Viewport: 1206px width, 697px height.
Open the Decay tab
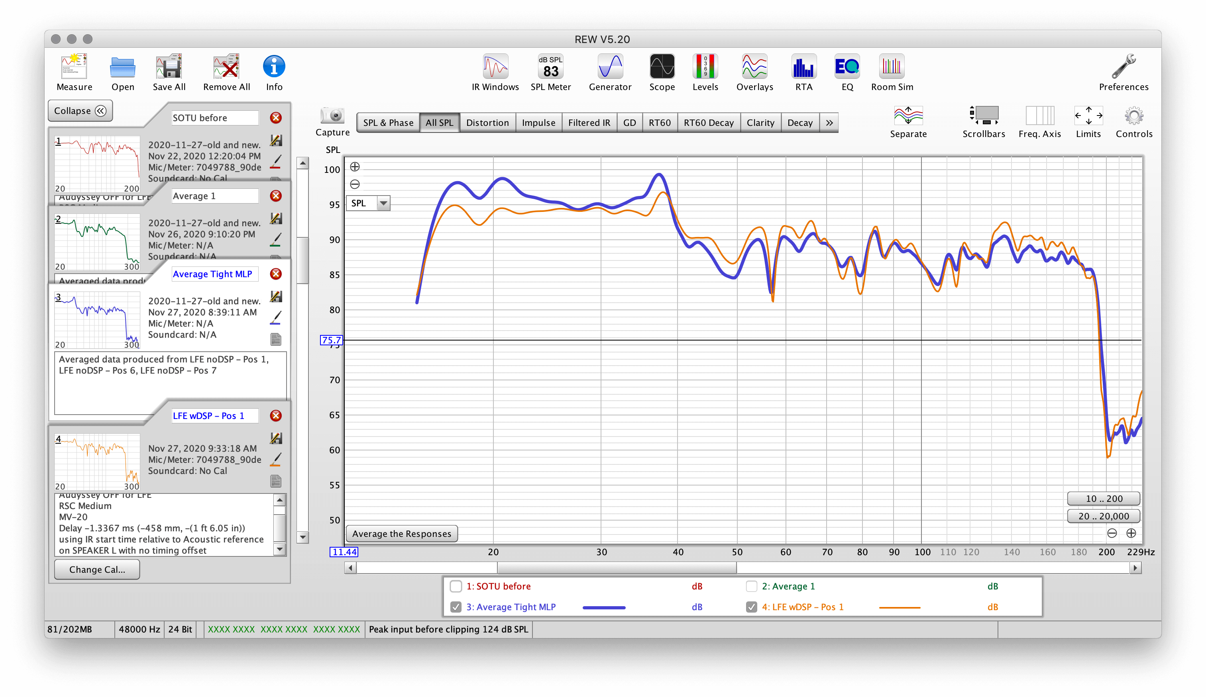(800, 122)
